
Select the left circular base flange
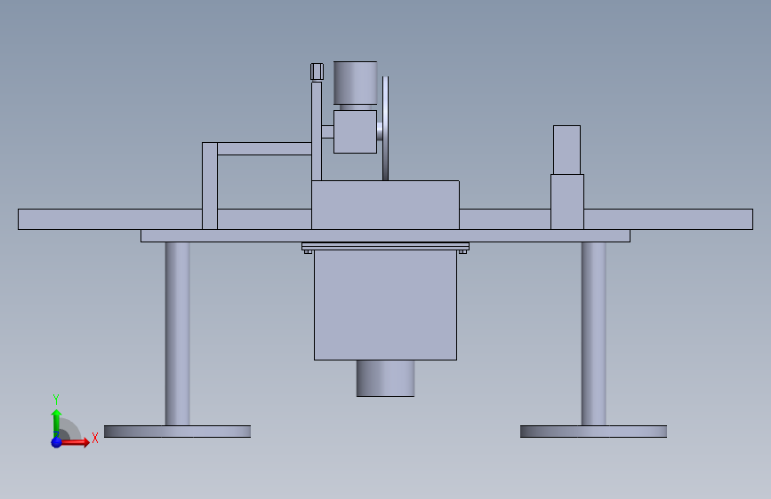coord(178,432)
